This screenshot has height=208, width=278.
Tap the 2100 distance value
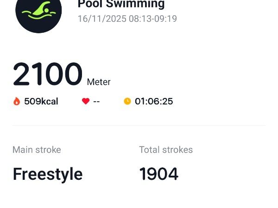coord(47,74)
